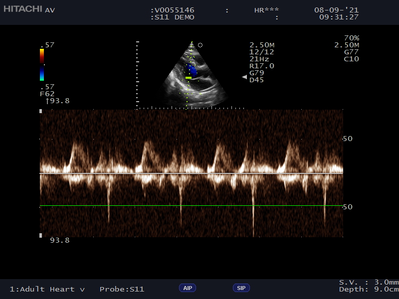Click the focus depth triangle marker

click(x=244, y=77)
